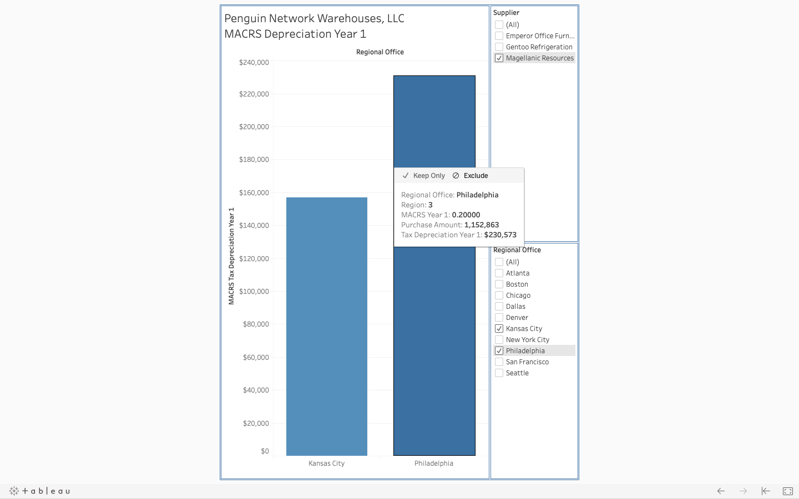799x499 pixels.
Task: Revert the workbook with reset arrow icon
Action: 766,491
